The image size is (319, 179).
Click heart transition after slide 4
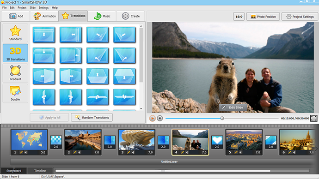(217, 142)
